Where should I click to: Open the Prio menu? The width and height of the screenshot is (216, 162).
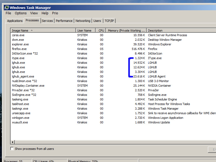(x=55, y=13)
